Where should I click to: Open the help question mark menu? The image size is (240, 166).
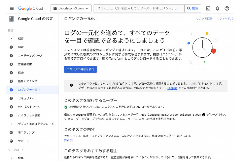click(227, 8)
